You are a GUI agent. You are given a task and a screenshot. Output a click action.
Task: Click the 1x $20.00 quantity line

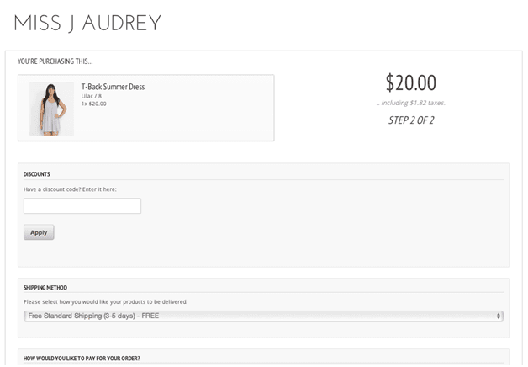pyautogui.click(x=94, y=104)
